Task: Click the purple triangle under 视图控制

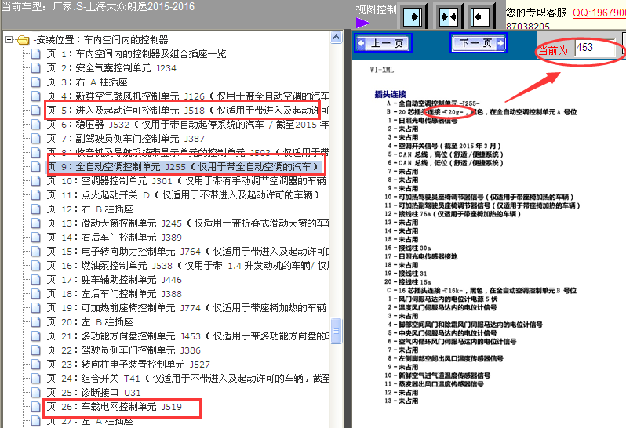Action: tap(362, 24)
